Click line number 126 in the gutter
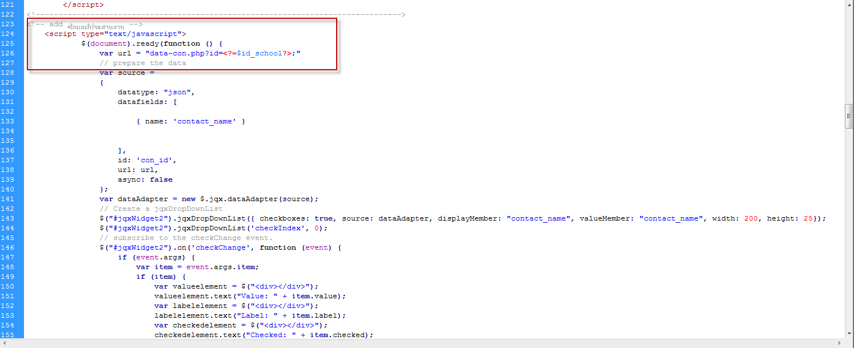Viewport: 854px width, 348px height. coord(7,53)
